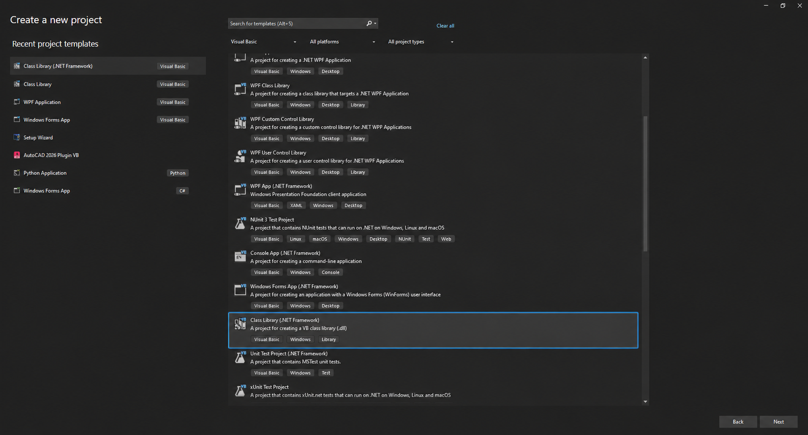
Task: Click the scroll up arrow of template list
Action: tap(645, 58)
